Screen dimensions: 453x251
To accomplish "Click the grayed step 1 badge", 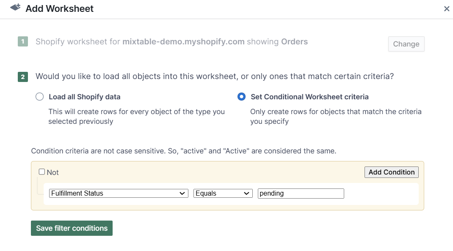I will tap(23, 41).
